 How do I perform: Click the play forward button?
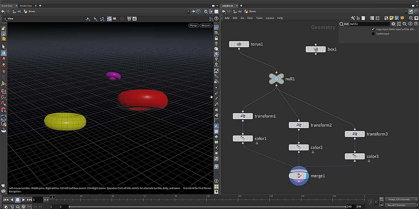coord(23,200)
